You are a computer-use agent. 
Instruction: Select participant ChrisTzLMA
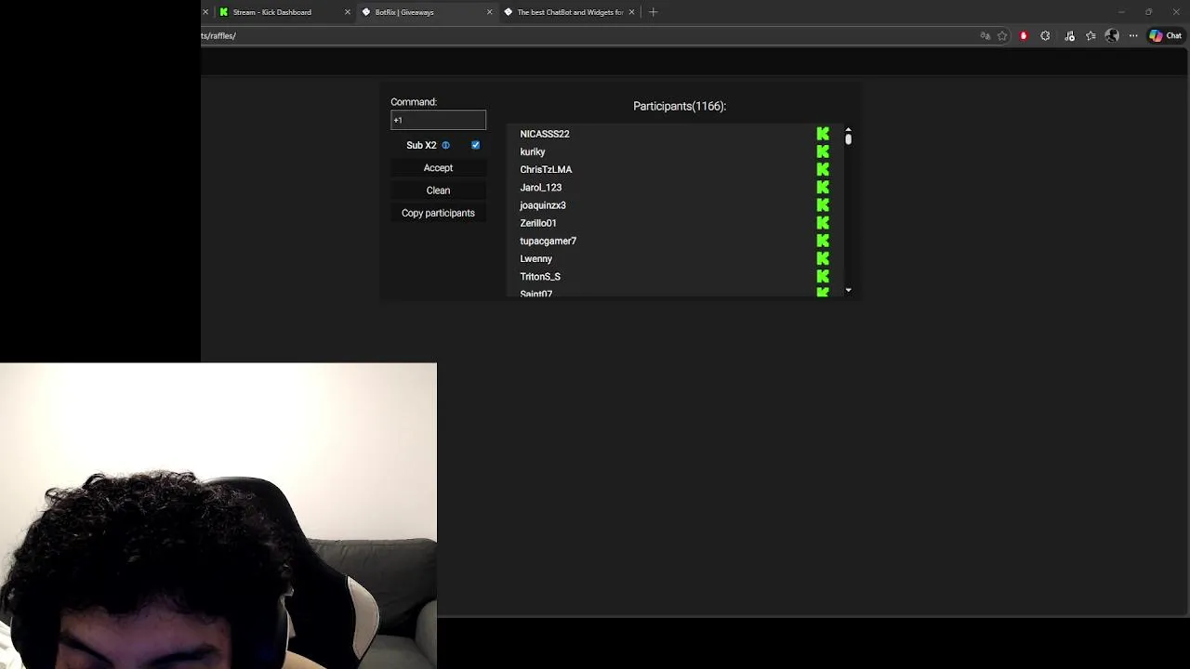point(546,169)
